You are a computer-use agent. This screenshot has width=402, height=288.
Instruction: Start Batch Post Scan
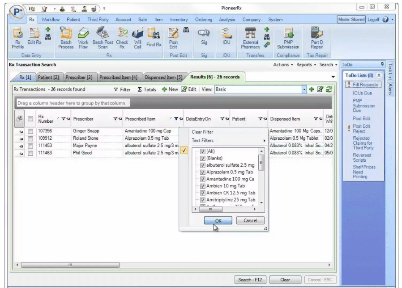103,38
